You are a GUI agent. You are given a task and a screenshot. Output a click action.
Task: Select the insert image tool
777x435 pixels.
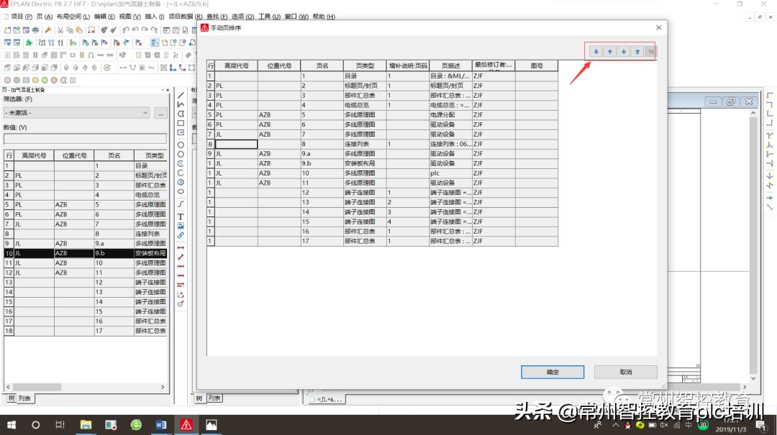coord(181,226)
